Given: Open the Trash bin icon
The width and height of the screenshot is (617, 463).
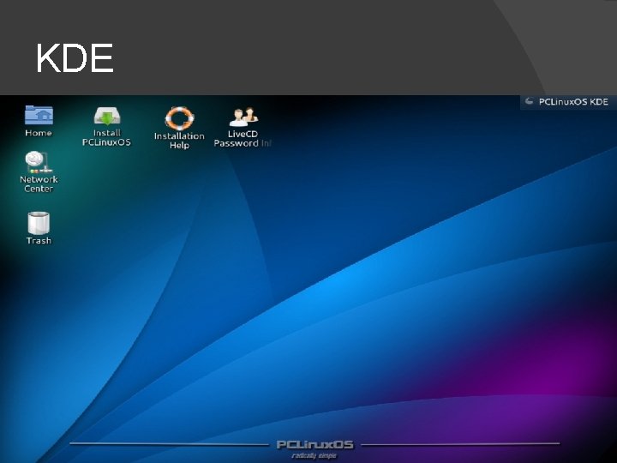Looking at the screenshot, I should (x=39, y=223).
